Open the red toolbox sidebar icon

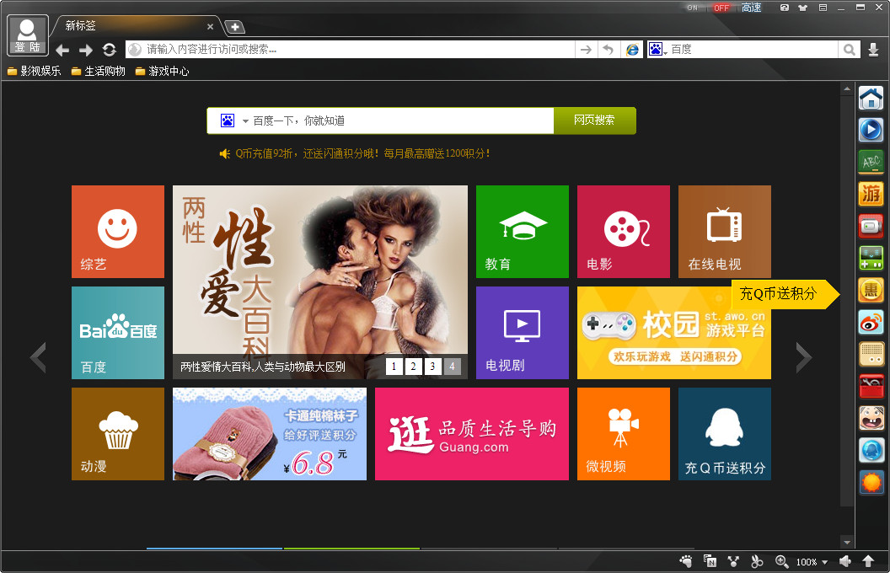click(871, 387)
